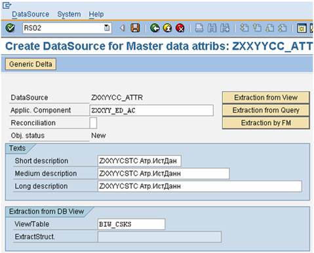Click the Extraction from Query button

[266, 110]
